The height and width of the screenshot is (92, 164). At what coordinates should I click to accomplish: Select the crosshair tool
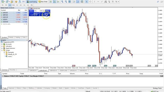pyautogui.click(x=90, y=2)
